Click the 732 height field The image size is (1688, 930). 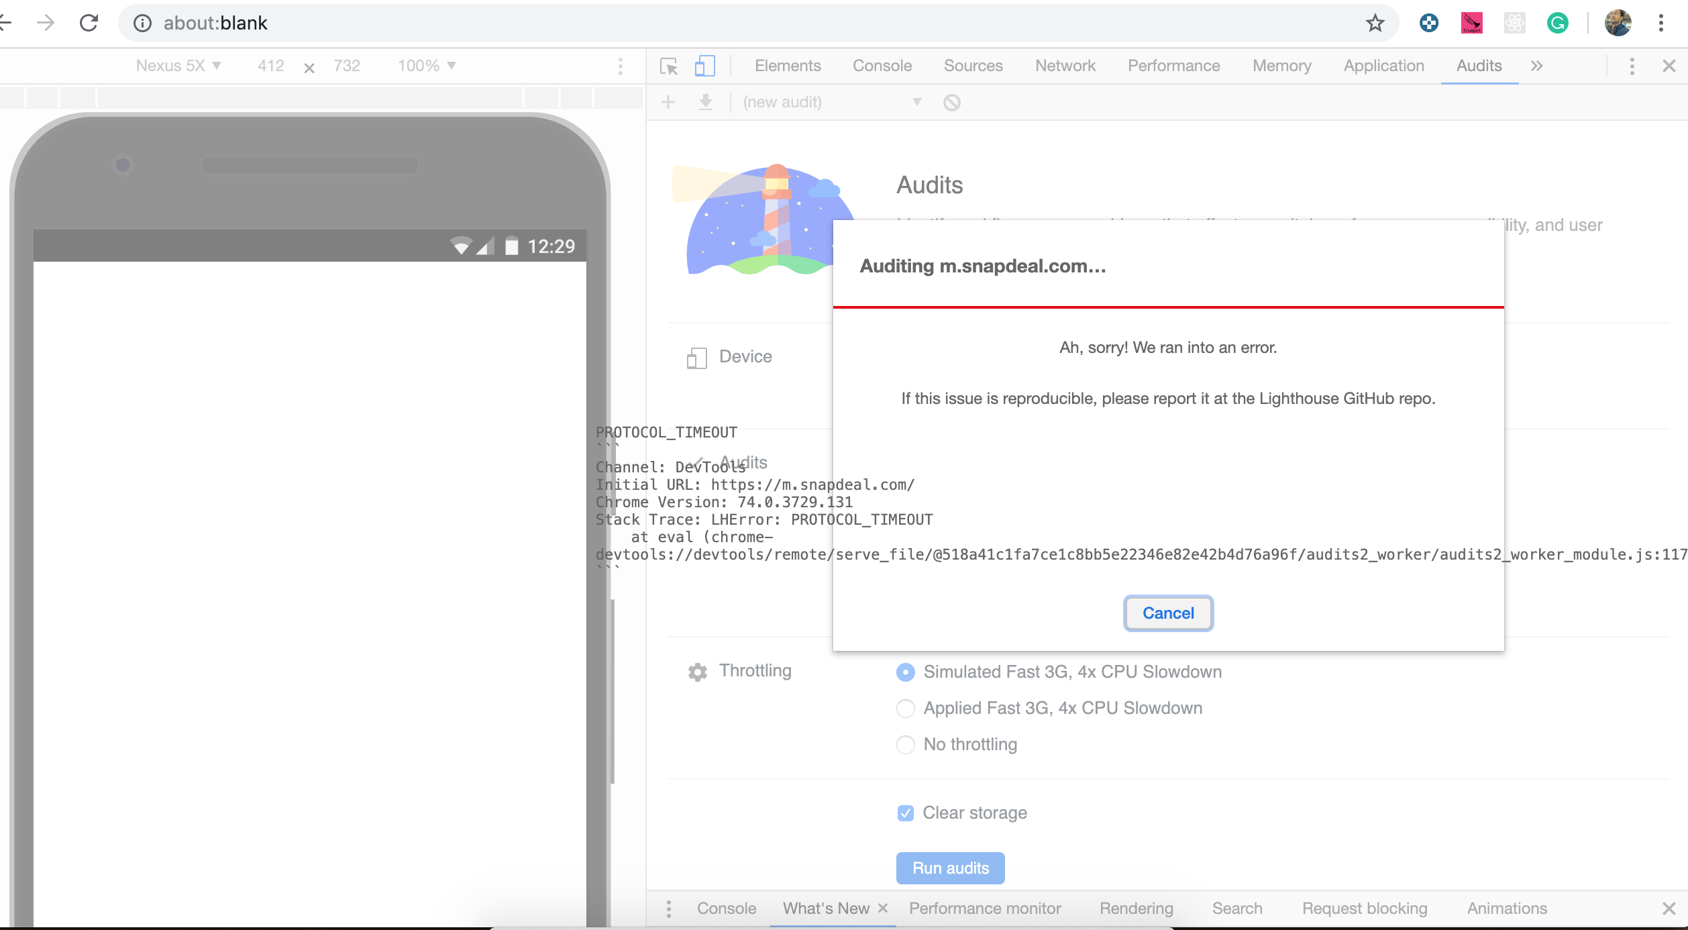347,66
